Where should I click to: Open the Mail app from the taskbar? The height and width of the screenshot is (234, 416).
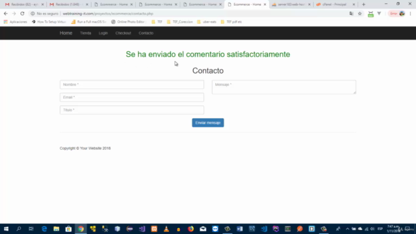tap(203, 229)
